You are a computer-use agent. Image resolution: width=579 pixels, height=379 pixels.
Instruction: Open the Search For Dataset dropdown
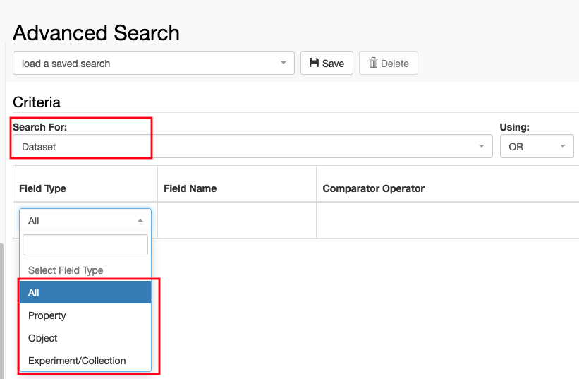pyautogui.click(x=252, y=146)
